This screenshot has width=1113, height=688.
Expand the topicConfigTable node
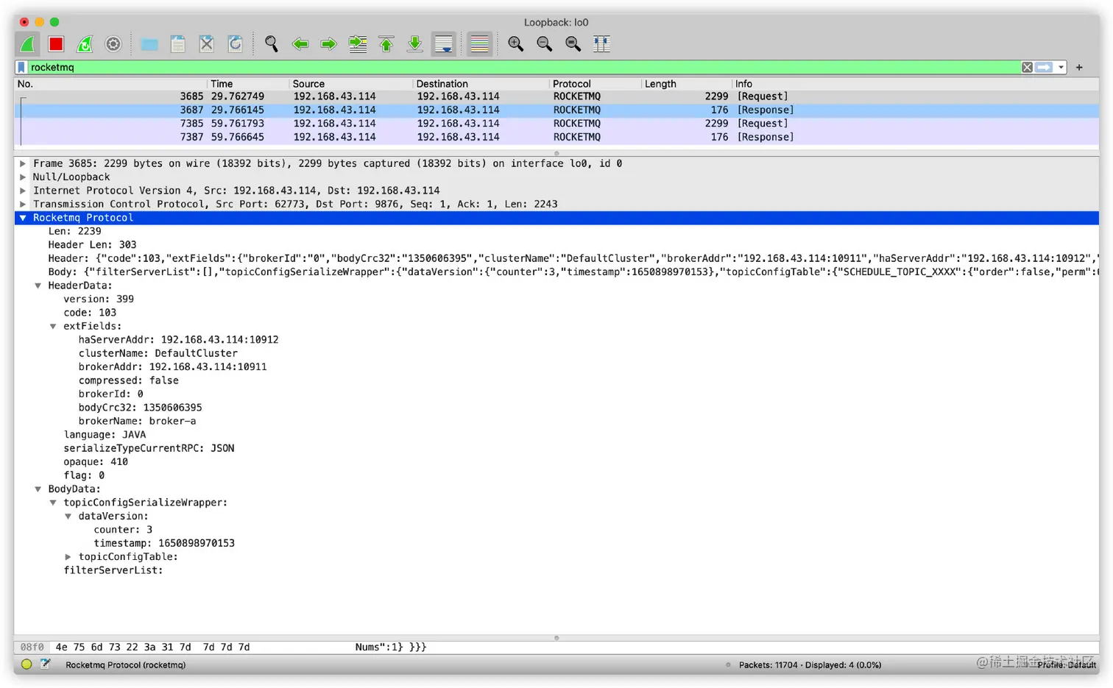pyautogui.click(x=68, y=557)
